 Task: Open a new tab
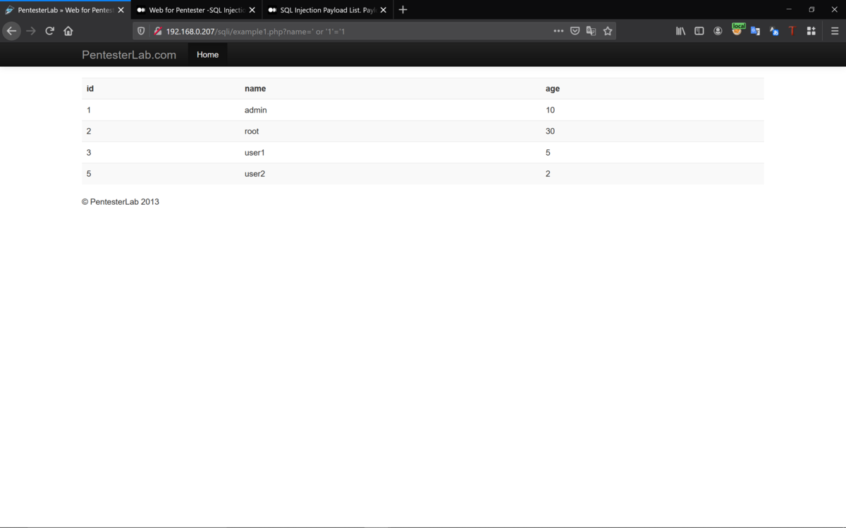coord(403,10)
